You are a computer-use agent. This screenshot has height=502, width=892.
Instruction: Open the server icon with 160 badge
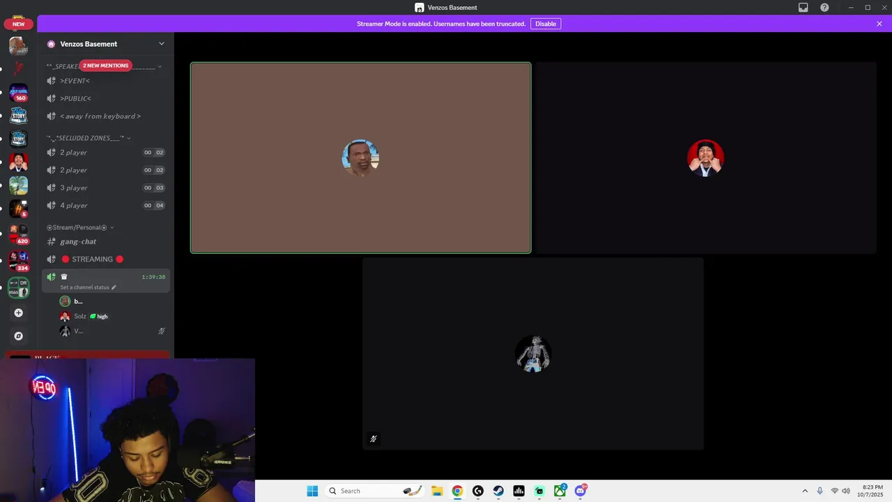[x=19, y=93]
